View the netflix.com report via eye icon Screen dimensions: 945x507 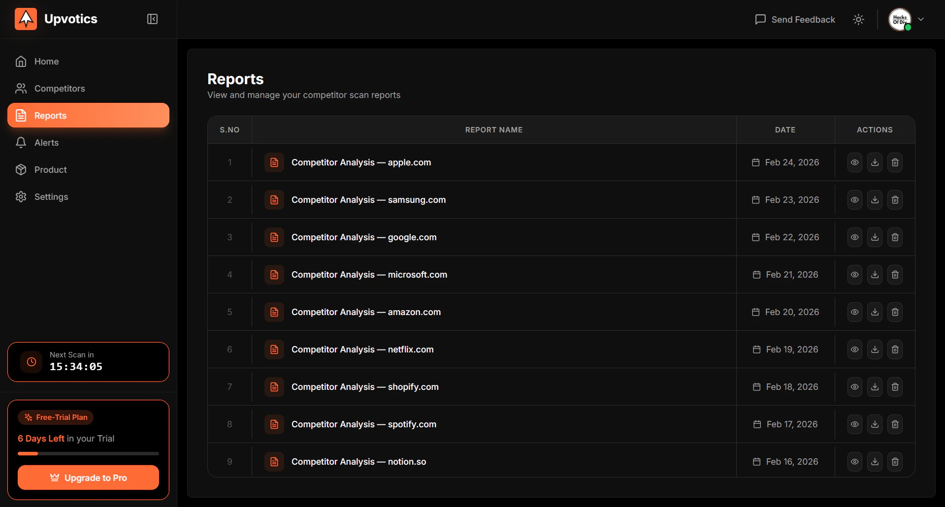(854, 349)
